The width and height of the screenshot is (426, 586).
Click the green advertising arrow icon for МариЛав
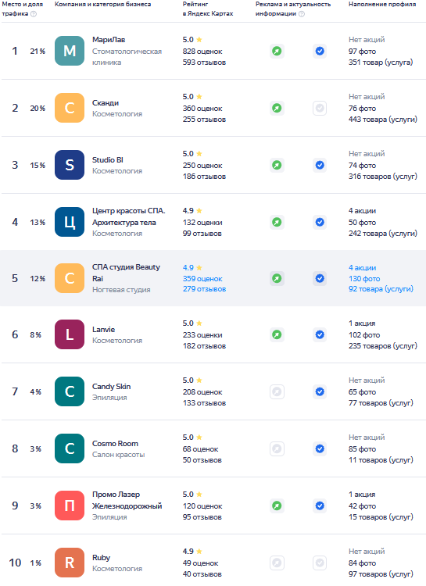click(x=277, y=52)
